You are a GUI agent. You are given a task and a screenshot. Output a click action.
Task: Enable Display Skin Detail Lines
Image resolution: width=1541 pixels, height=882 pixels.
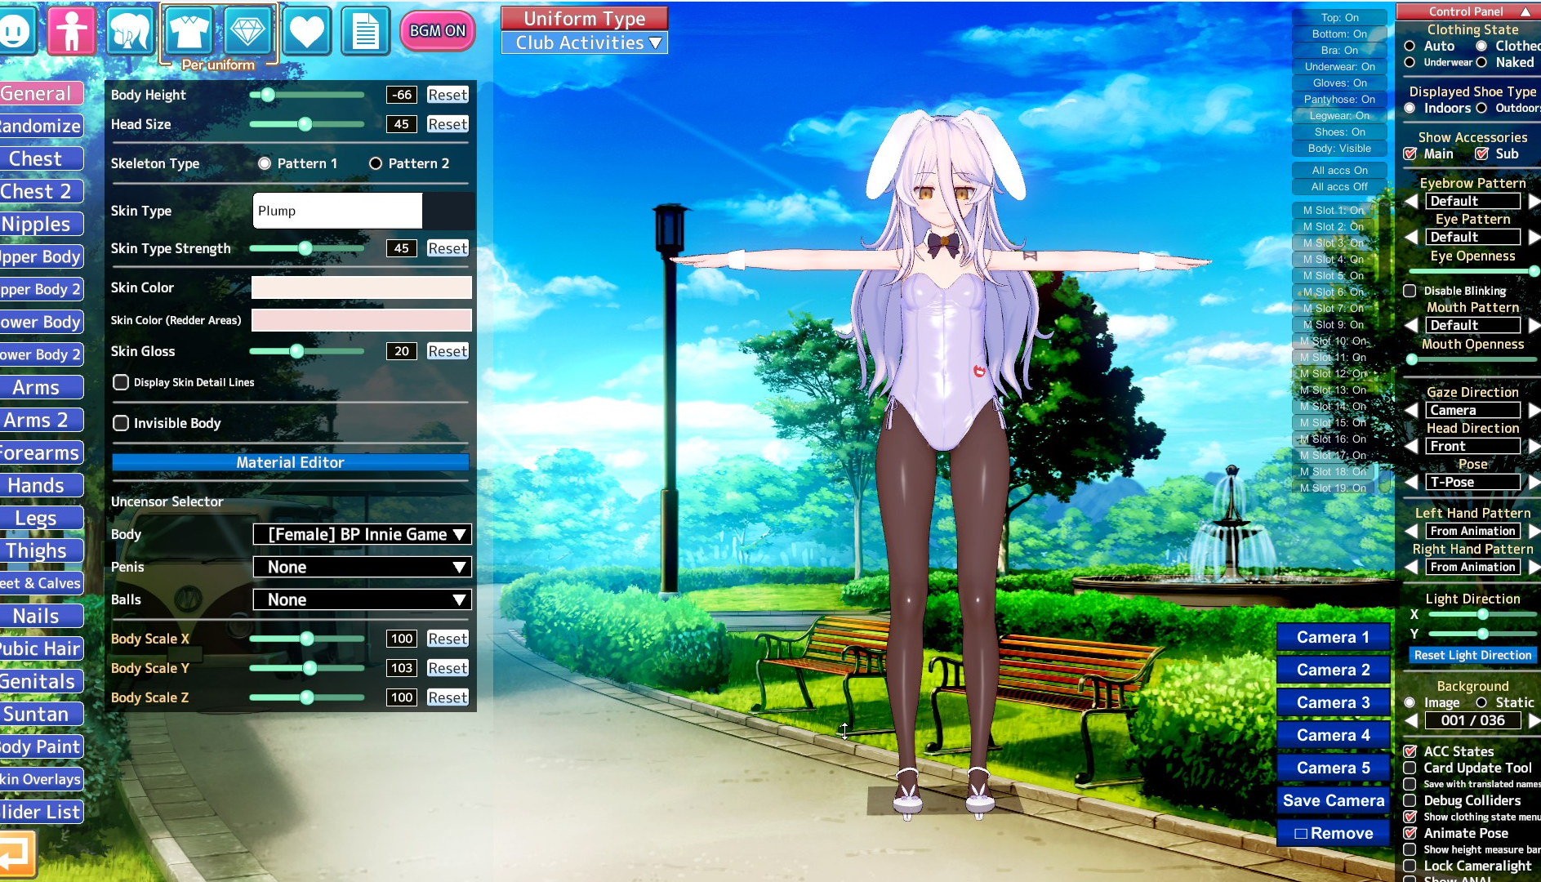point(121,382)
